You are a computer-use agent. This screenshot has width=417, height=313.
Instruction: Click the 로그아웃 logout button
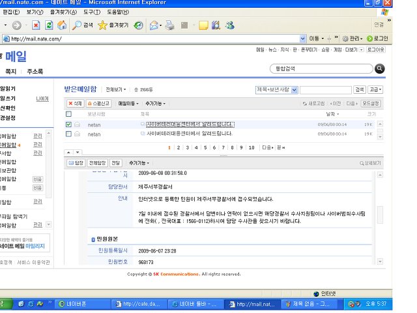coord(375,50)
